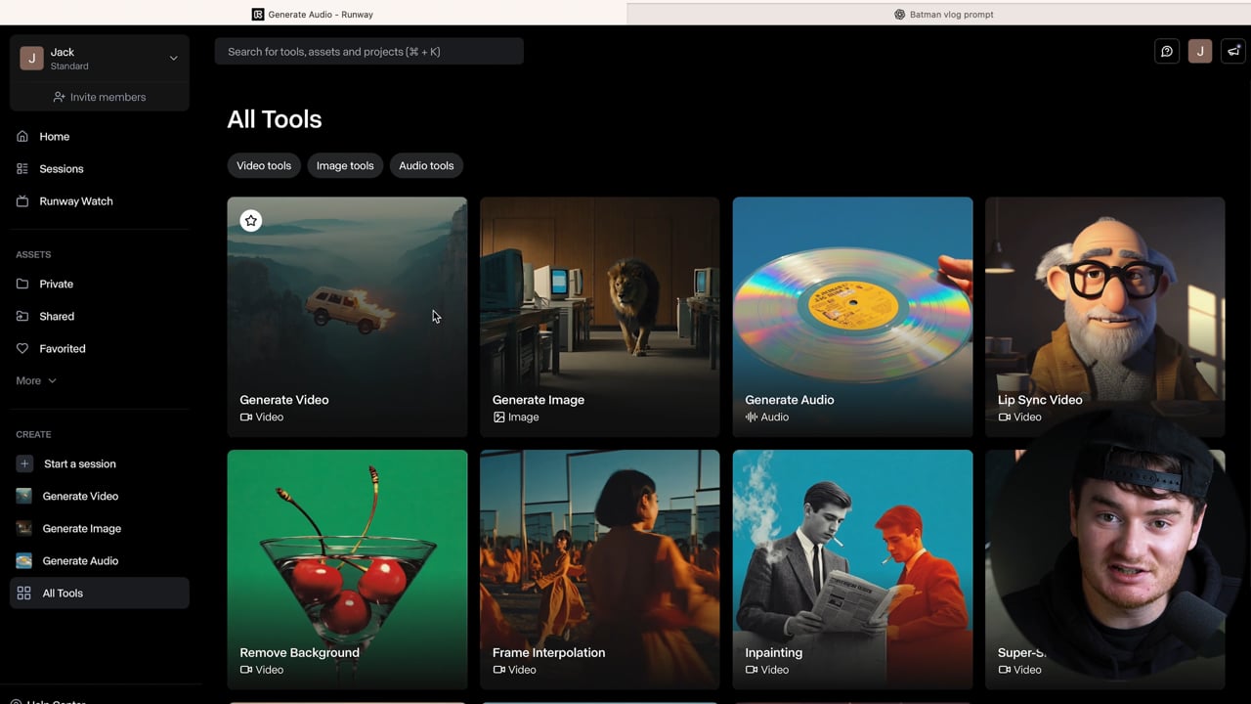Expand the More assets section
The height and width of the screenshot is (704, 1251).
point(36,380)
